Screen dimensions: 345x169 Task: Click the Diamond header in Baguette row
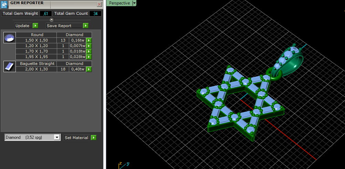point(74,64)
